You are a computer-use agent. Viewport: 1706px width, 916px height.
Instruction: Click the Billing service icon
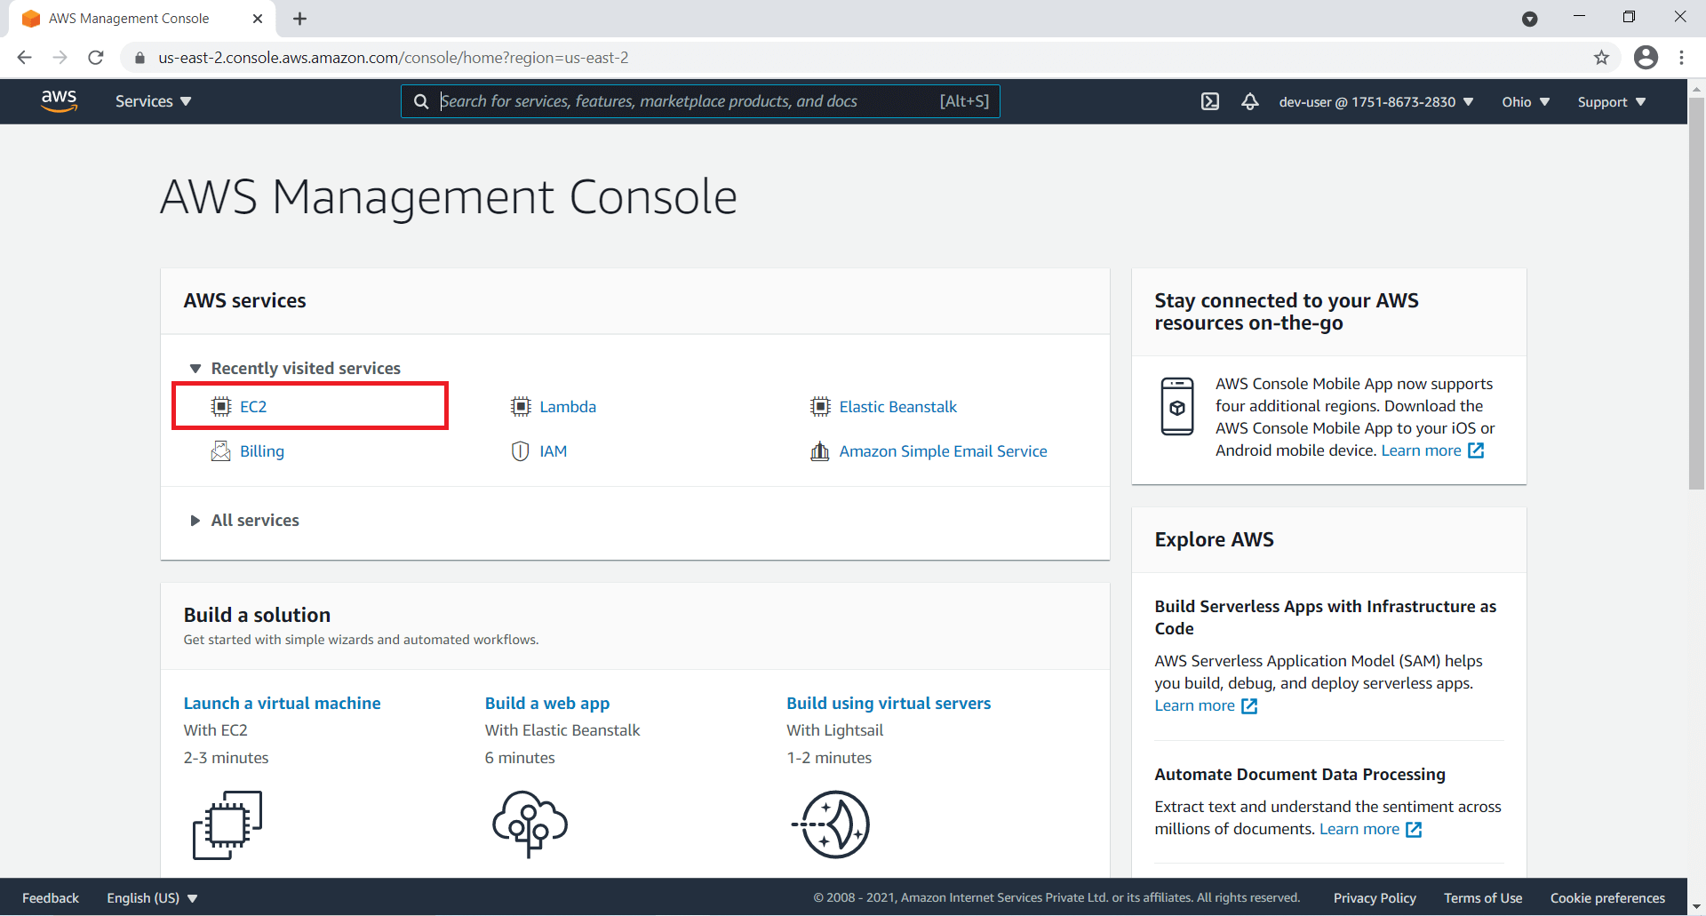(220, 450)
